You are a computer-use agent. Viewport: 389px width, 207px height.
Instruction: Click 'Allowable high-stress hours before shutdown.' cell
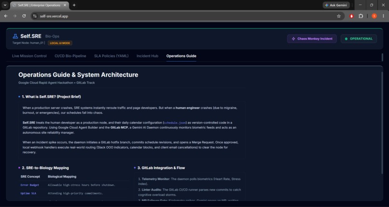(82, 185)
